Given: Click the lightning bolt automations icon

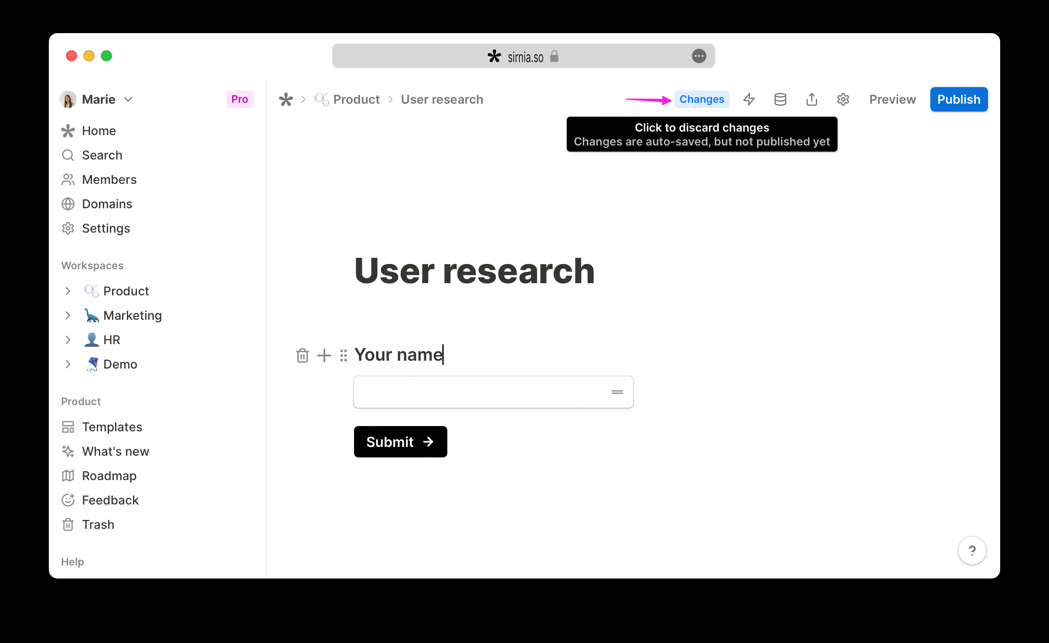Looking at the screenshot, I should 749,99.
